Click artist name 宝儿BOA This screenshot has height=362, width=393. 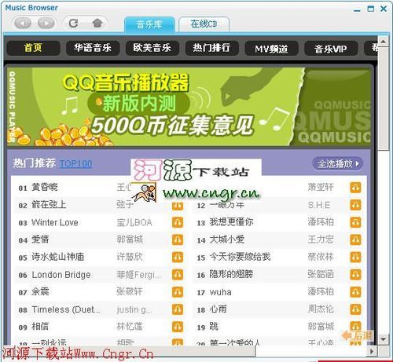(x=134, y=222)
